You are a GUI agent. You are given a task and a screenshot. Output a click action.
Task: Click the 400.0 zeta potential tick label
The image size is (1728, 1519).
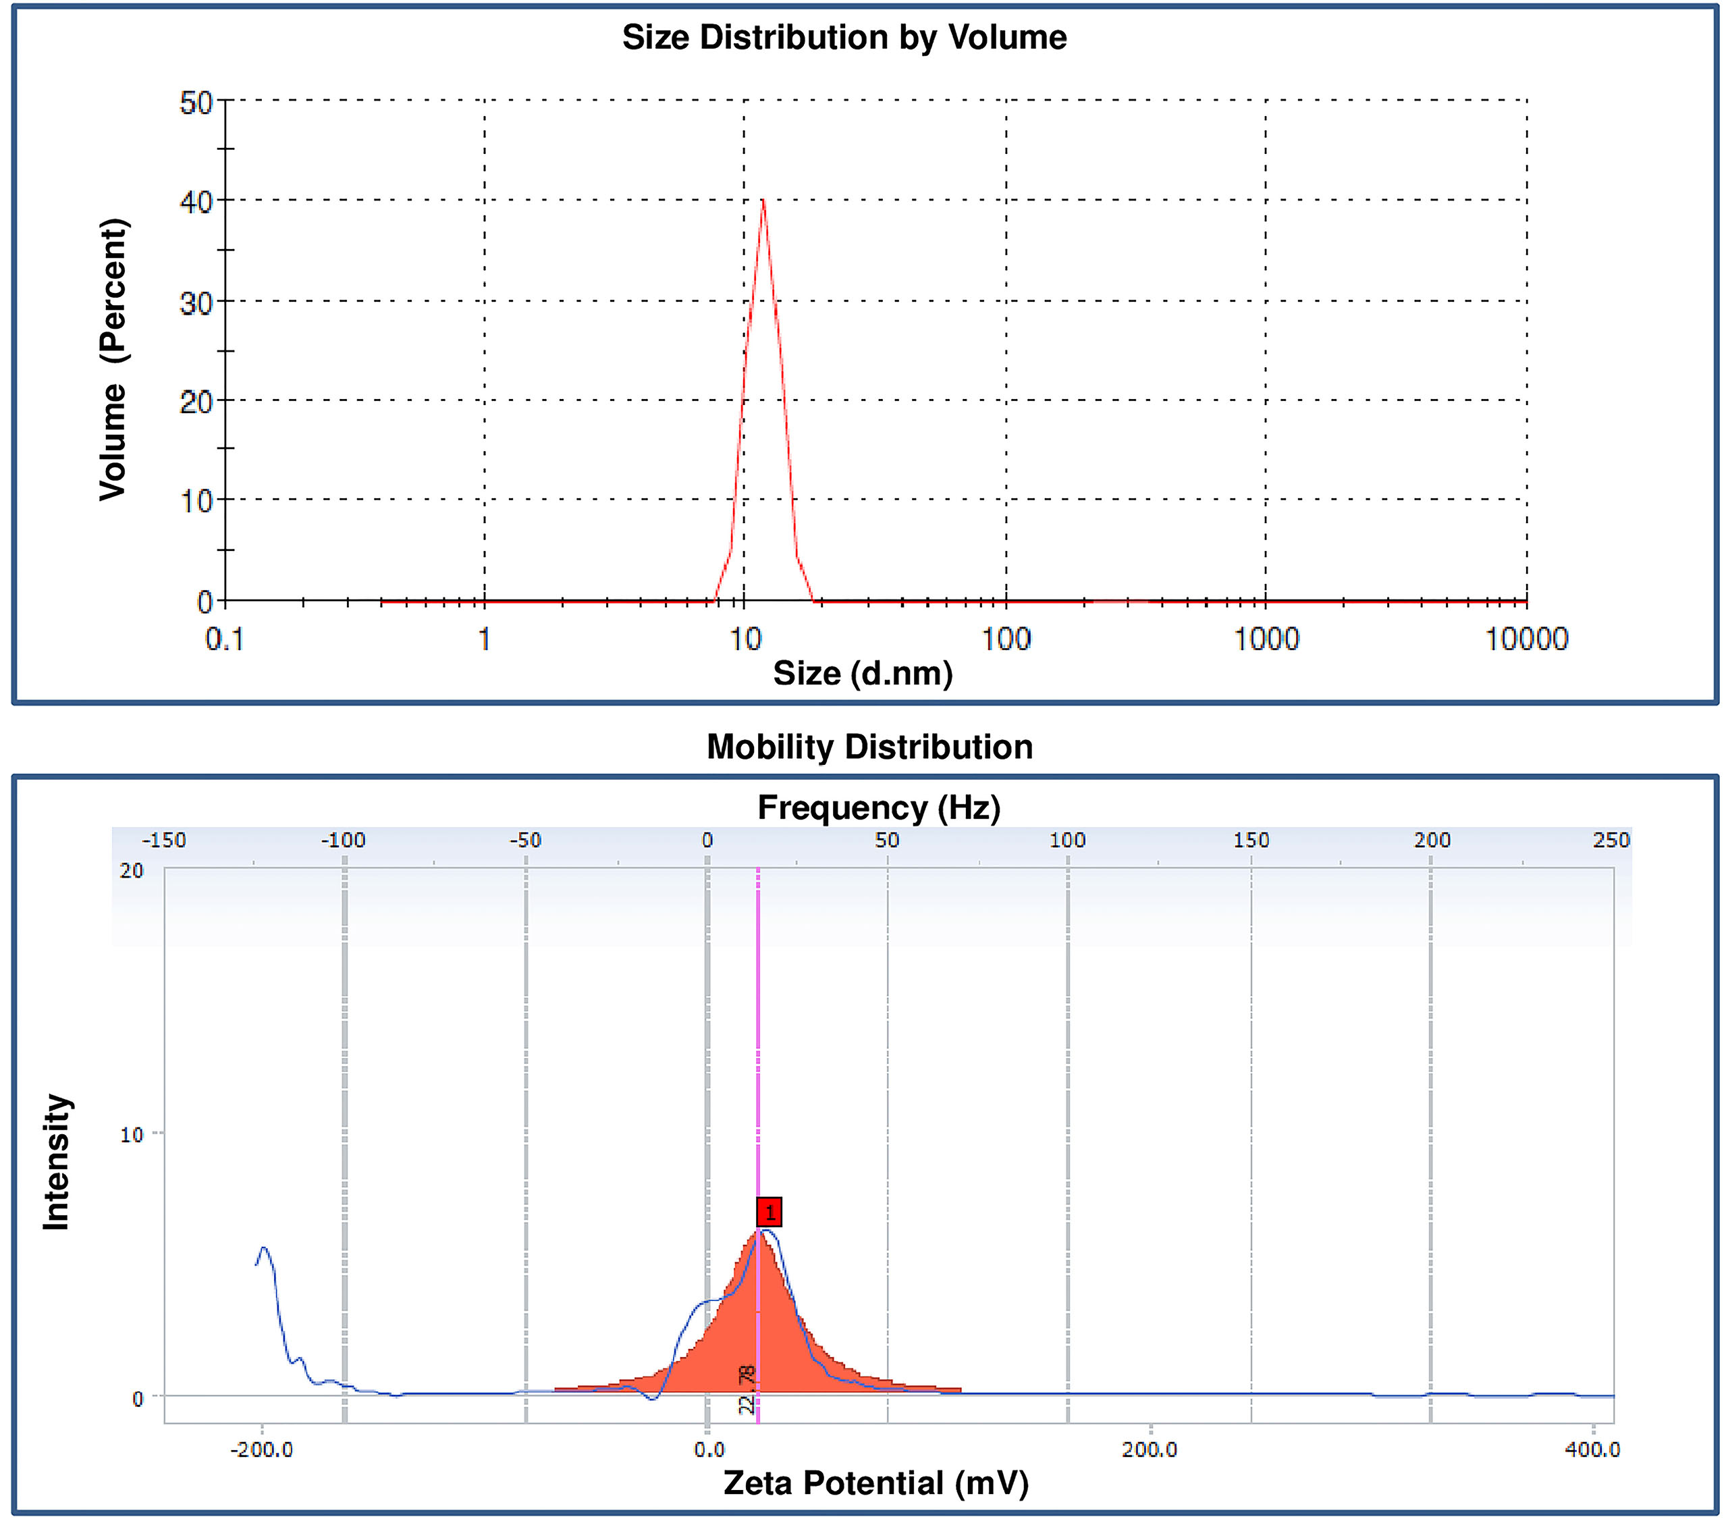[x=1592, y=1451]
